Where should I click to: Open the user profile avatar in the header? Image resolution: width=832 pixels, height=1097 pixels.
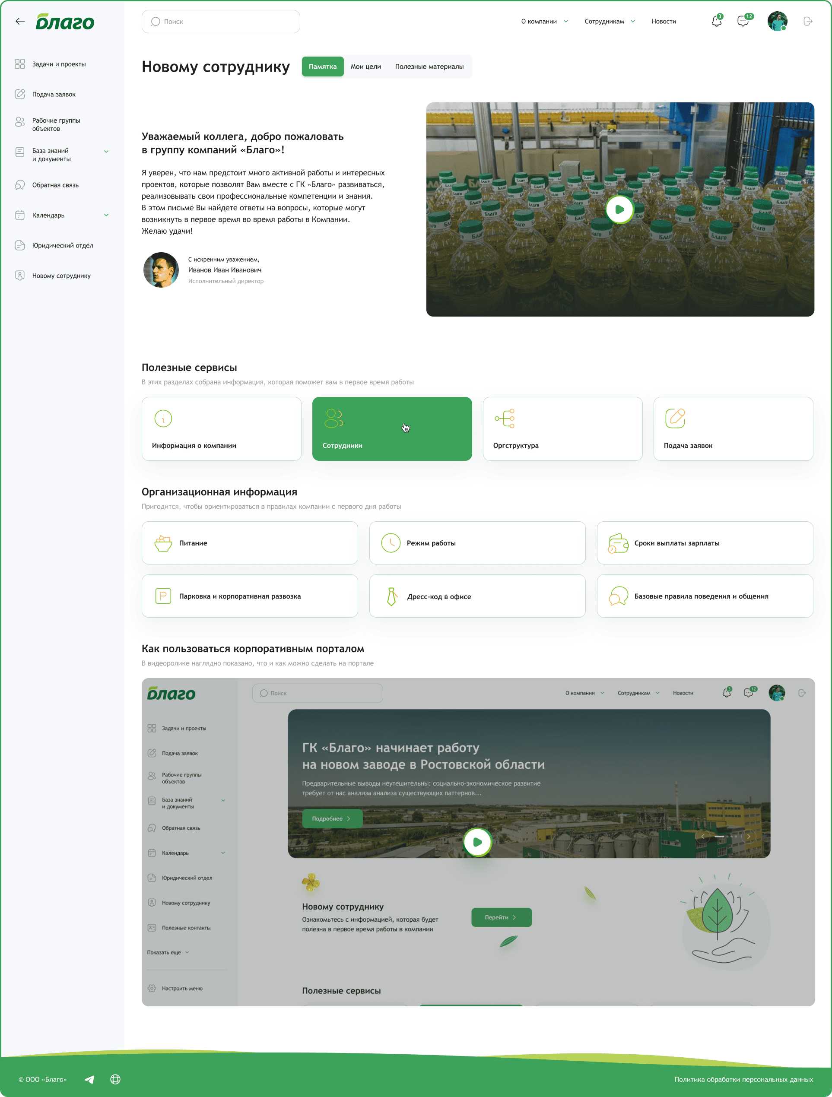pyautogui.click(x=777, y=21)
